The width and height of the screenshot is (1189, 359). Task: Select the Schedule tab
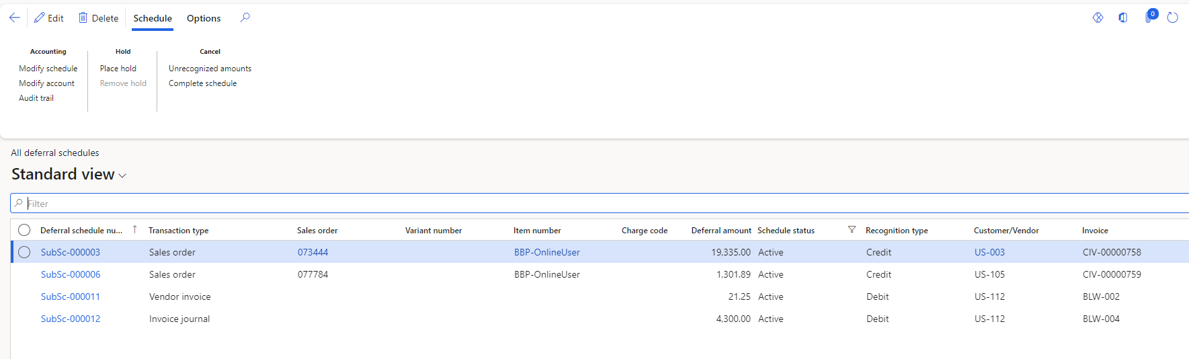(x=153, y=18)
